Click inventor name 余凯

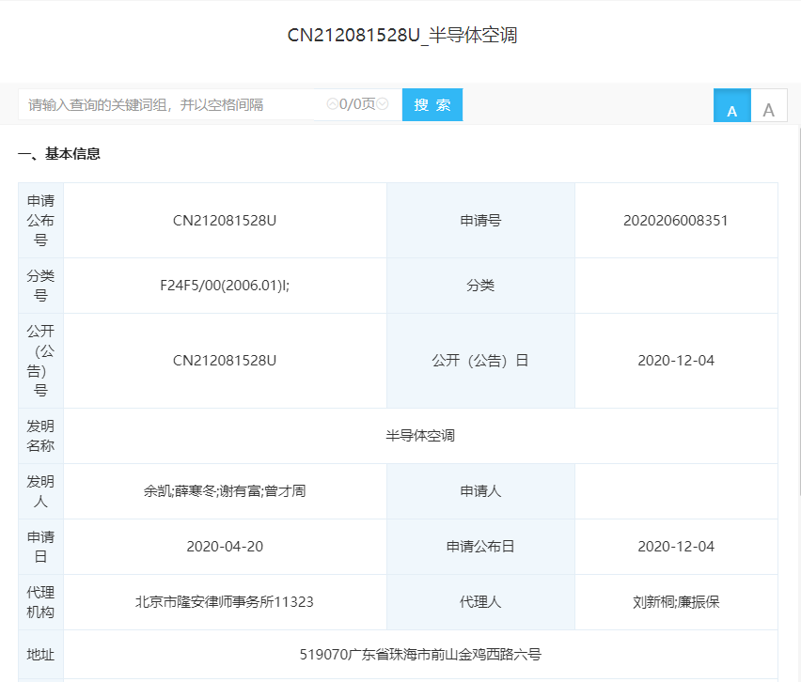pyautogui.click(x=160, y=490)
